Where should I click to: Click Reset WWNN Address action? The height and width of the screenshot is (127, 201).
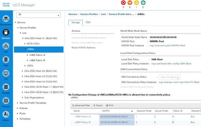click(84, 48)
